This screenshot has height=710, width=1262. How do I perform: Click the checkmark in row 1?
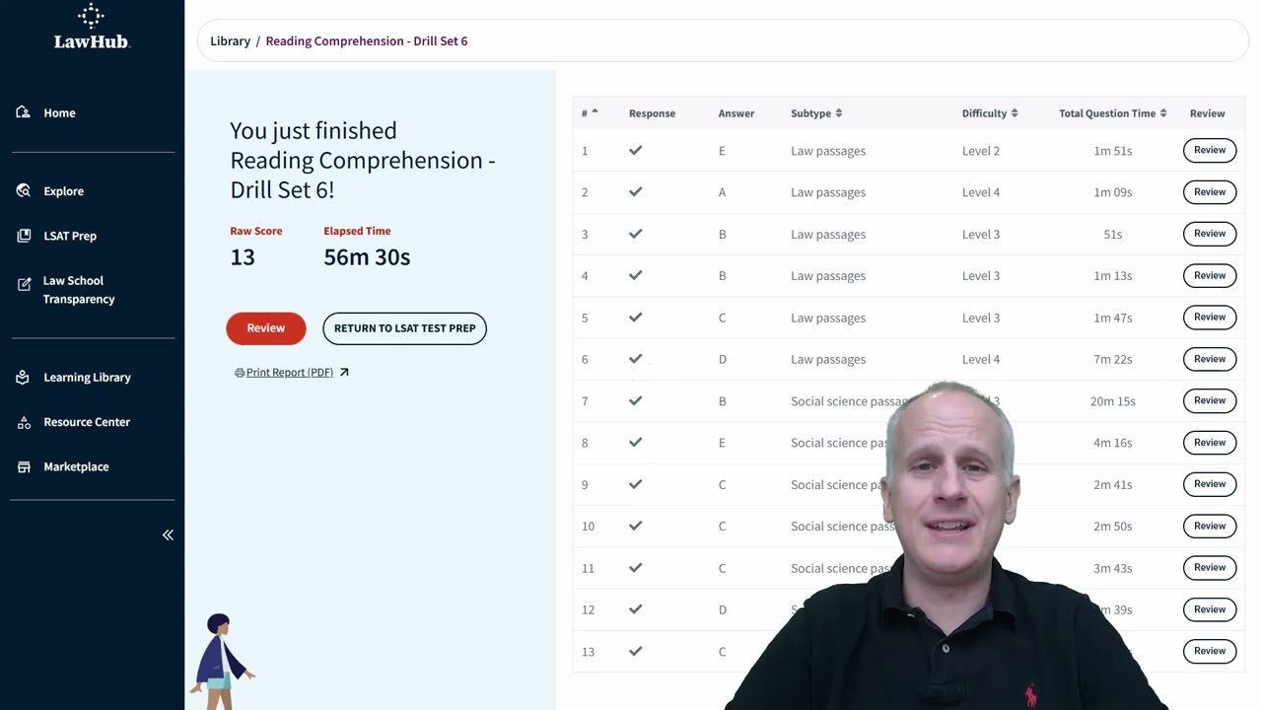coord(635,151)
